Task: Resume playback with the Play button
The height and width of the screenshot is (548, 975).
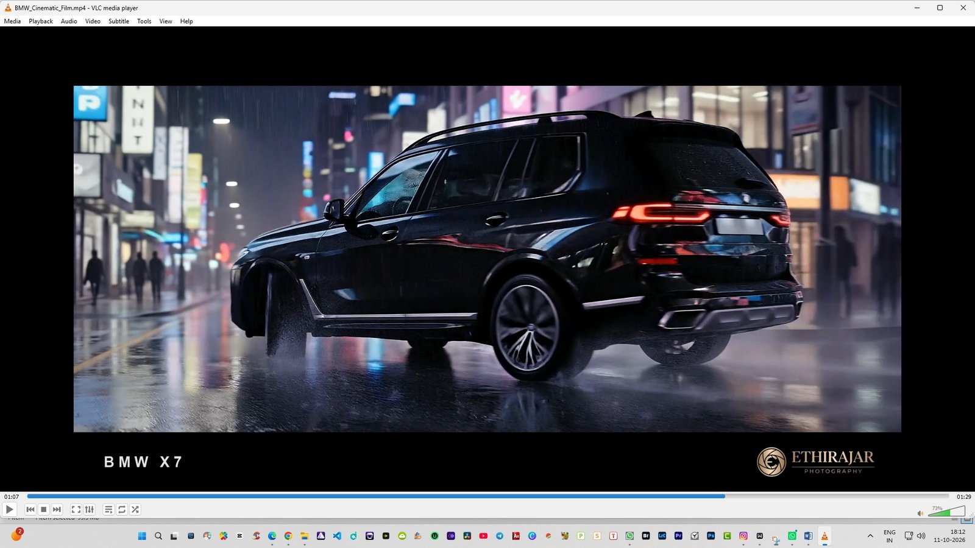Action: coord(9,510)
